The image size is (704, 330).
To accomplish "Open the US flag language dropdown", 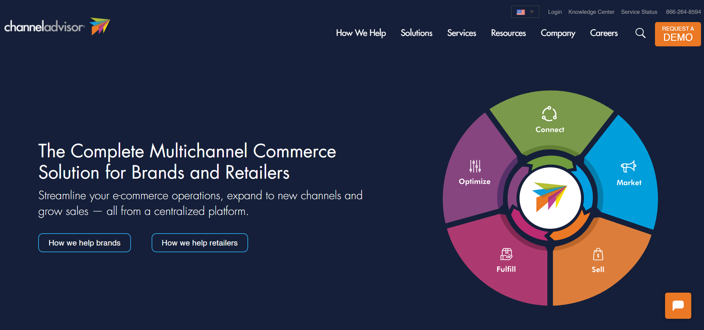I will point(525,12).
